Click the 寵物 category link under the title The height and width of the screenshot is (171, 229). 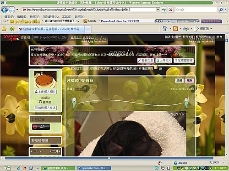81,89
